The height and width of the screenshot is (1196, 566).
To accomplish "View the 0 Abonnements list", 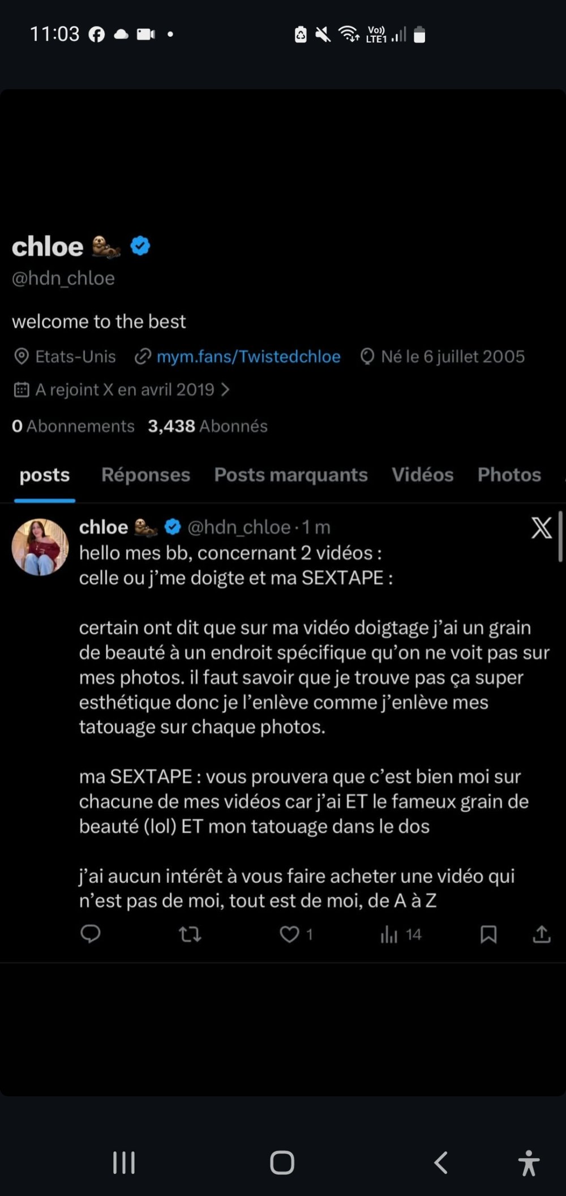I will (73, 426).
